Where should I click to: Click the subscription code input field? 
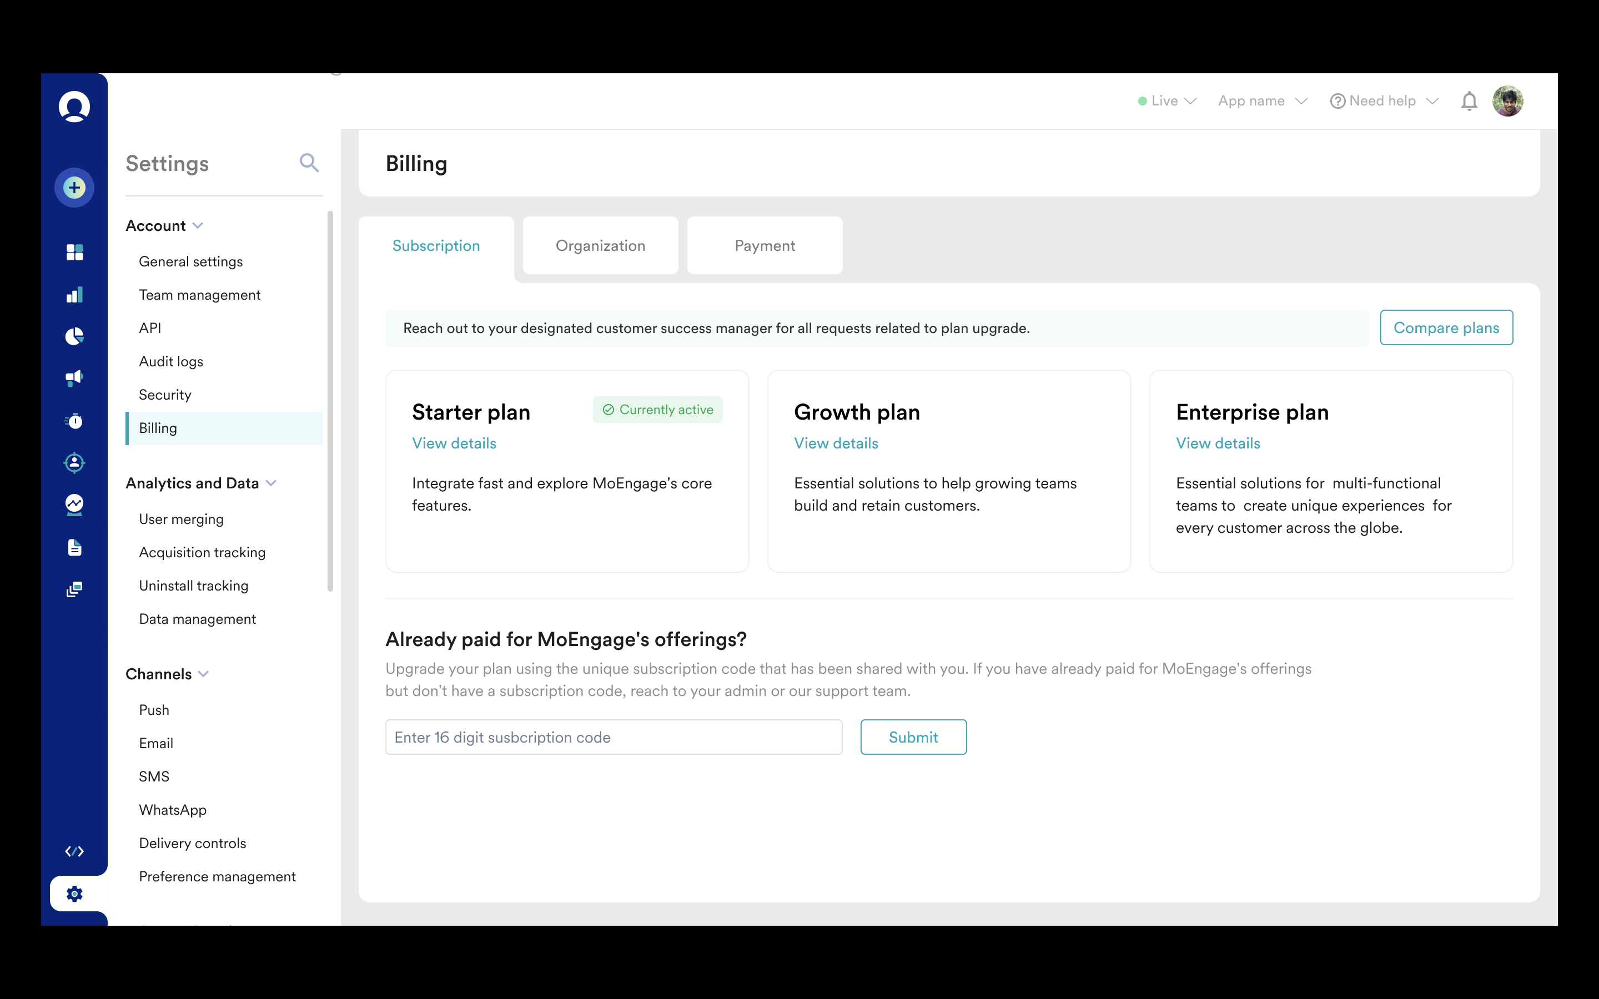point(613,738)
